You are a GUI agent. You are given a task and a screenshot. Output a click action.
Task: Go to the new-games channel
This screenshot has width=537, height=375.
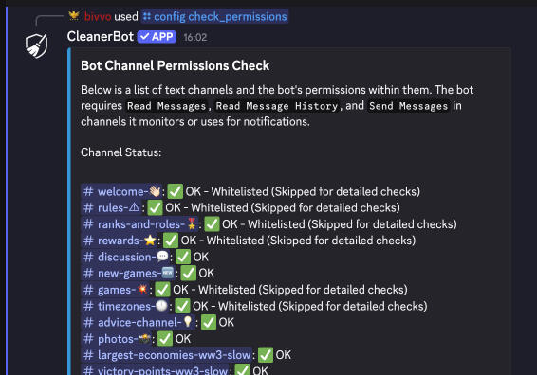pos(128,273)
